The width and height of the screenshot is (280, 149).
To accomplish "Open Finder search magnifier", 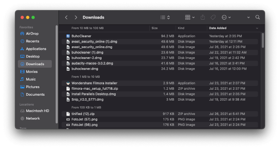I will click(258, 17).
